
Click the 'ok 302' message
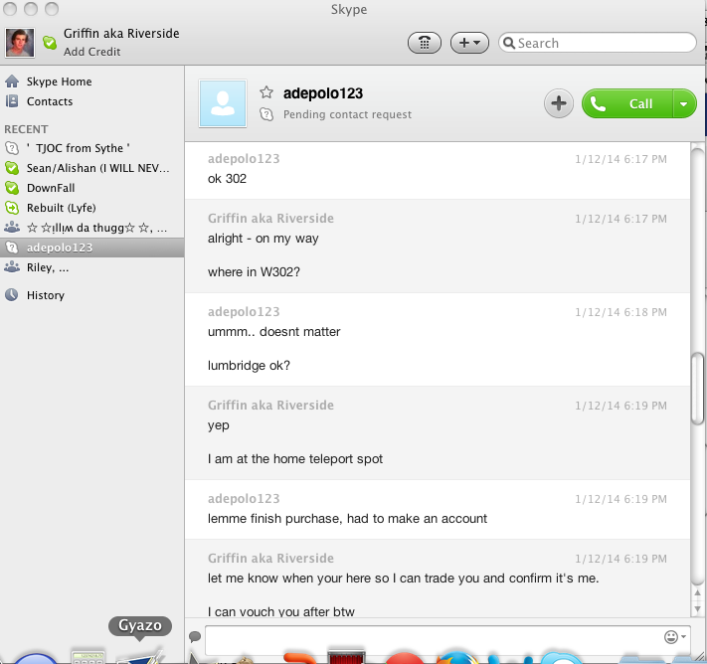[x=227, y=179]
